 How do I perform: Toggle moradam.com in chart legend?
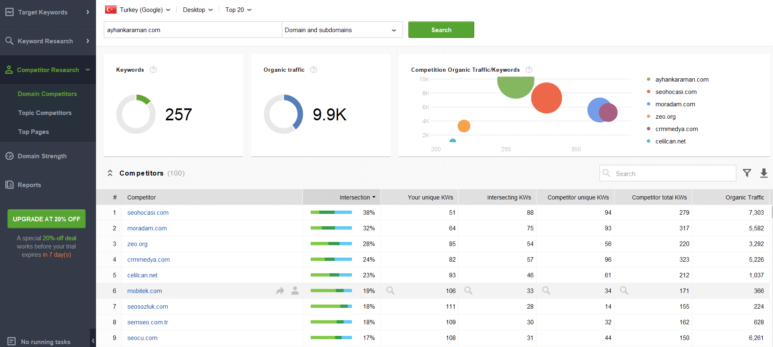tap(671, 104)
